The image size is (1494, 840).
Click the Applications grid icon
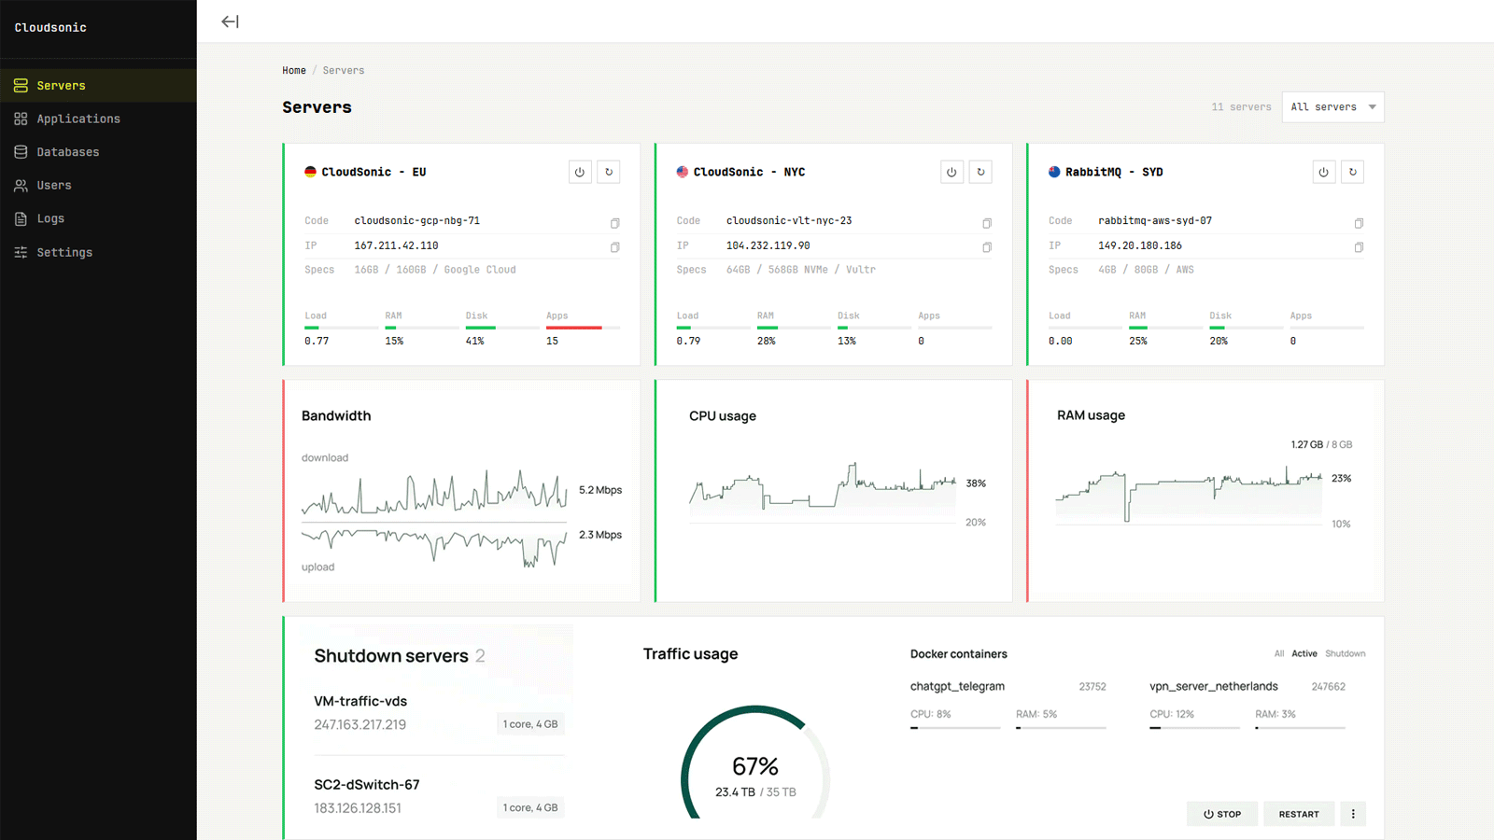pos(21,119)
